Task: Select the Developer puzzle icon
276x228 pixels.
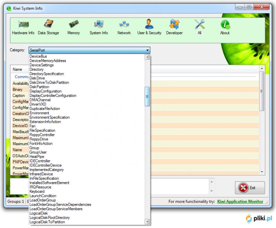Action: point(175,24)
